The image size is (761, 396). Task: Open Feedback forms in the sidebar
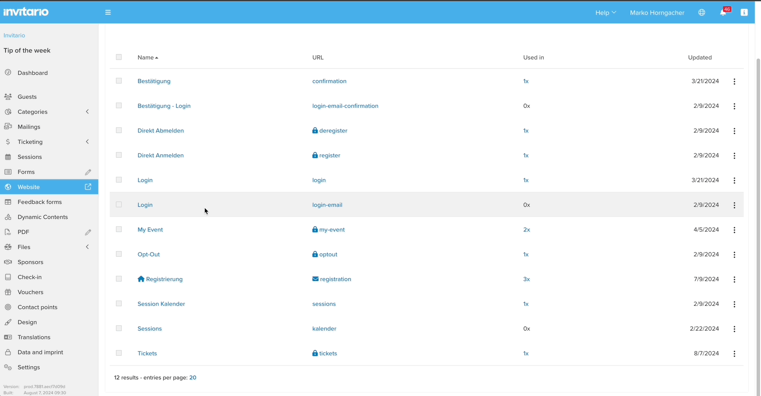pyautogui.click(x=40, y=202)
